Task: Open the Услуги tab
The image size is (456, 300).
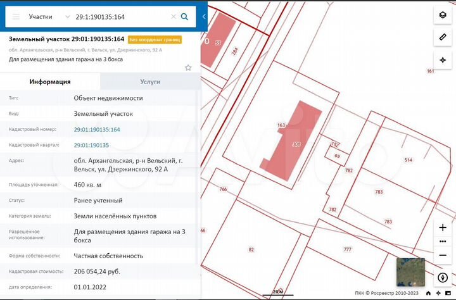Action: (150, 82)
